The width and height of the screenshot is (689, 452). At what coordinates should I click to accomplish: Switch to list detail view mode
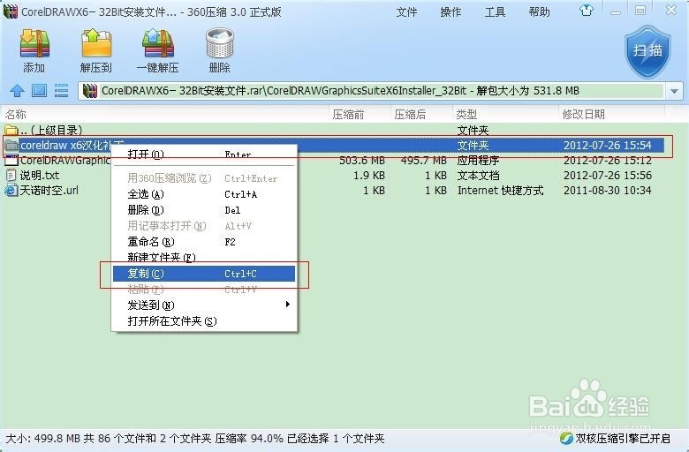(x=61, y=91)
